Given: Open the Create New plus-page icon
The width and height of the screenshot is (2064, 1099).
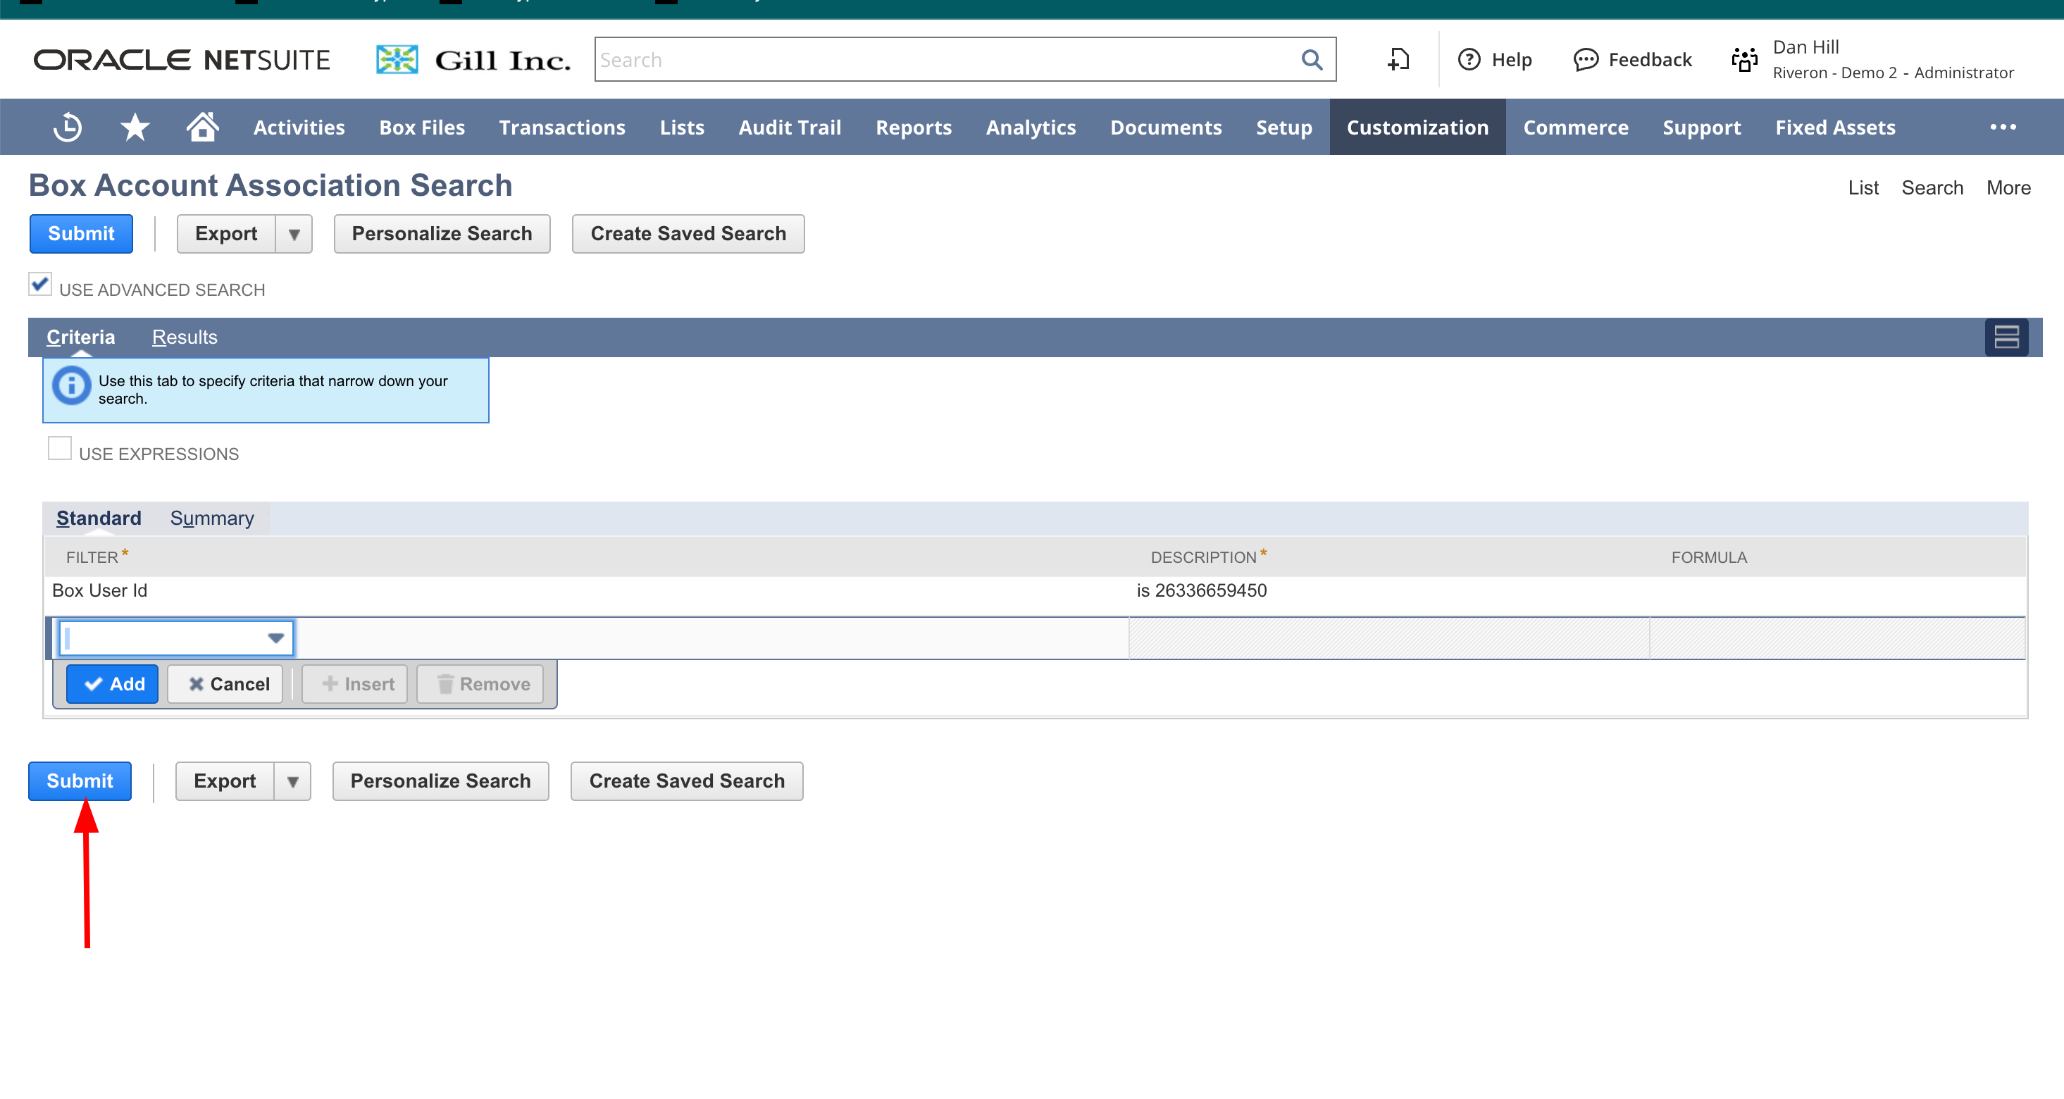Looking at the screenshot, I should coord(1398,60).
